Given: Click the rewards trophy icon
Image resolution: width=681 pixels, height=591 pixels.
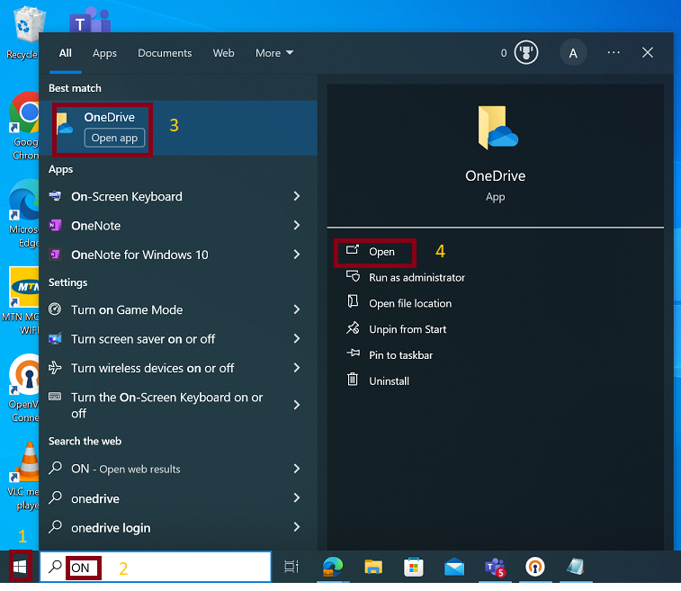Looking at the screenshot, I should coord(526,52).
